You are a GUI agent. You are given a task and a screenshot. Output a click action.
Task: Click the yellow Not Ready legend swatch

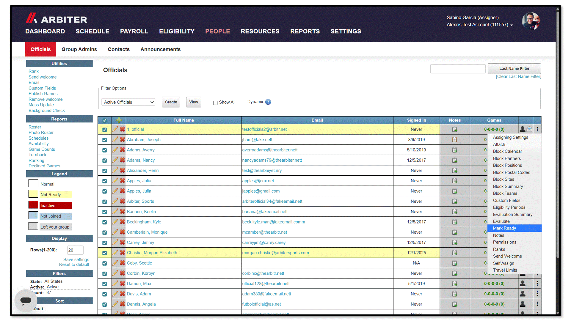33,194
